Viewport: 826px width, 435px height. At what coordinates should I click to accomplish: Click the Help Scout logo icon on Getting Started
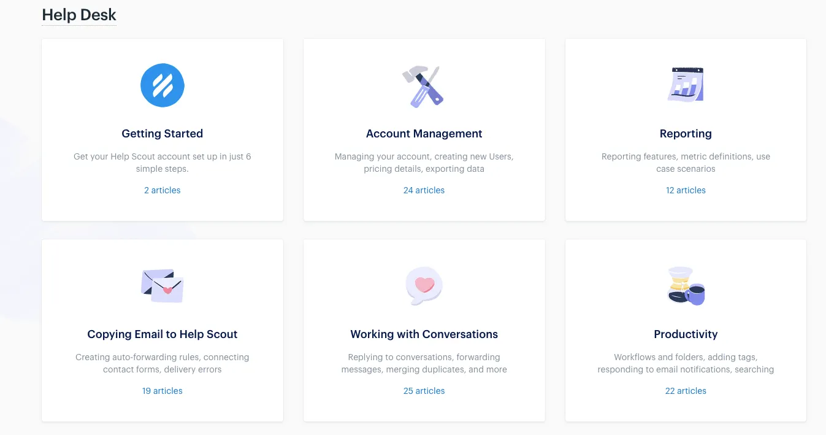(163, 85)
